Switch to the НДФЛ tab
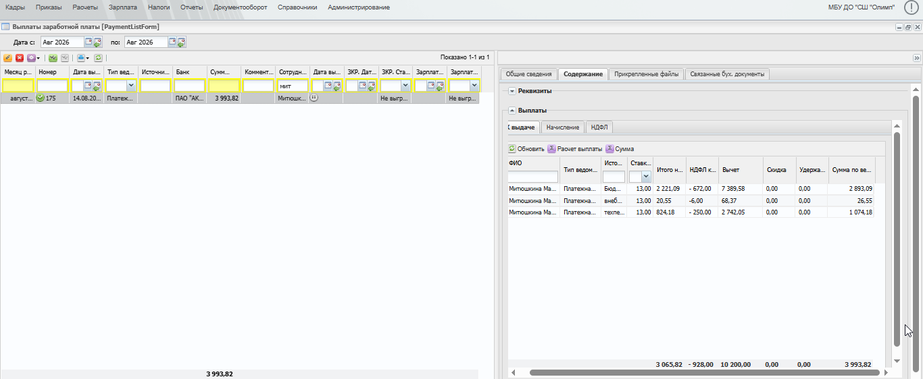The image size is (923, 379). (x=599, y=127)
